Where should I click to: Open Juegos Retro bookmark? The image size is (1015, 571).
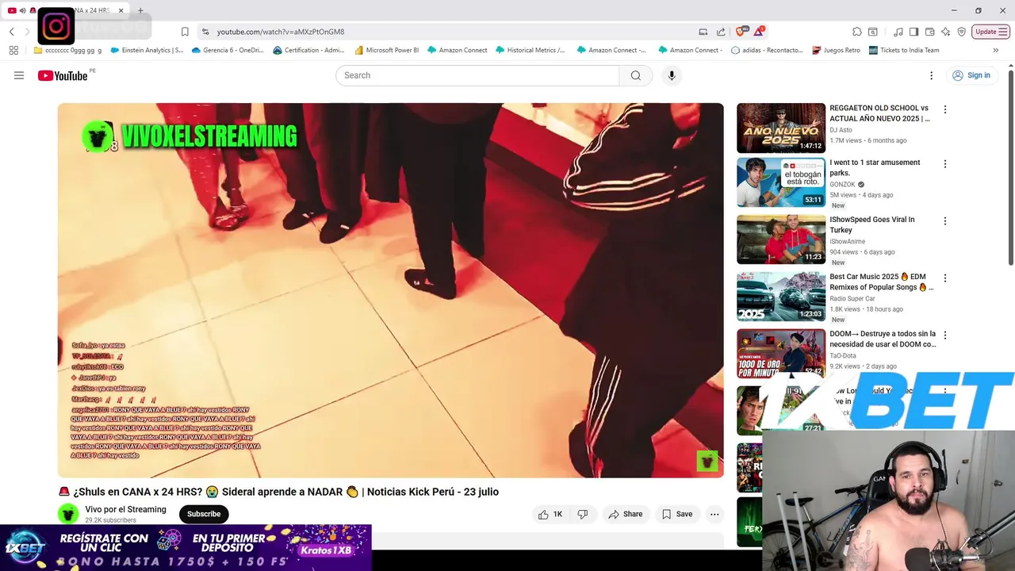tap(836, 50)
